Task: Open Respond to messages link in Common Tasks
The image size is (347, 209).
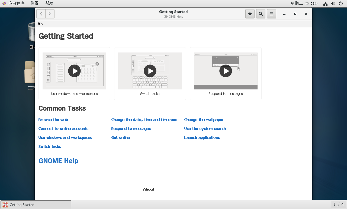Action: click(x=131, y=128)
